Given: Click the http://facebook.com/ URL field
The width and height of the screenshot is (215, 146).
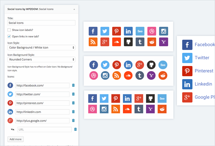Looking at the screenshot, I should 42,86.
